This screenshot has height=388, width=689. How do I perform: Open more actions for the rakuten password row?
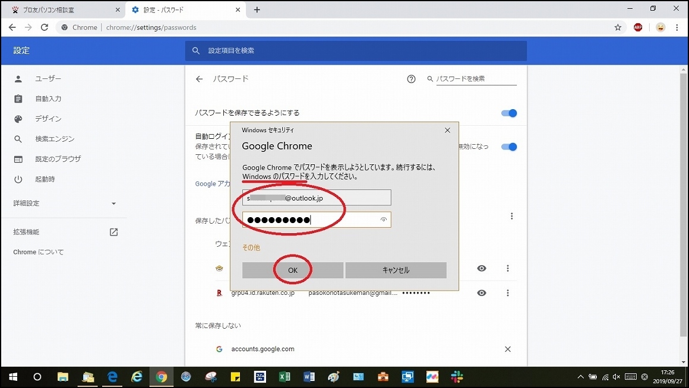(x=507, y=292)
